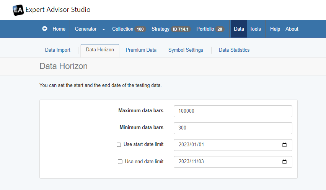The image size is (326, 190).
Task: Open the Tools menu
Action: point(255,29)
